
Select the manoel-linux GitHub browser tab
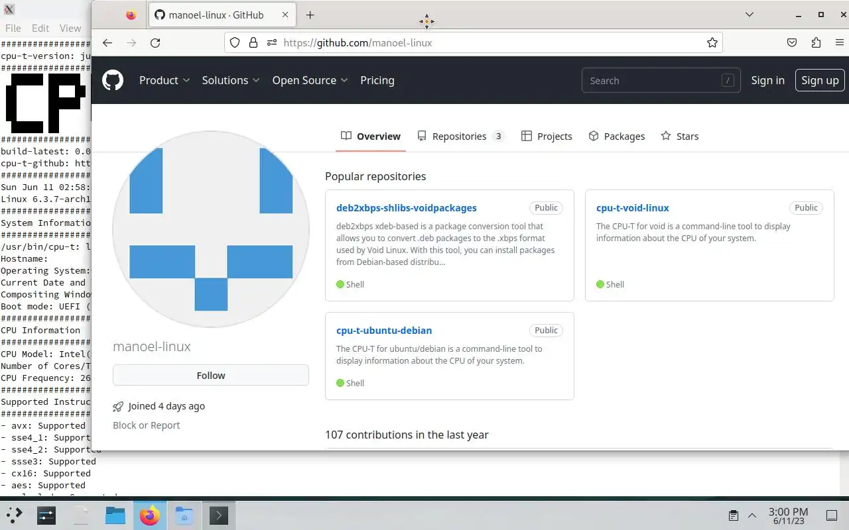[222, 15]
